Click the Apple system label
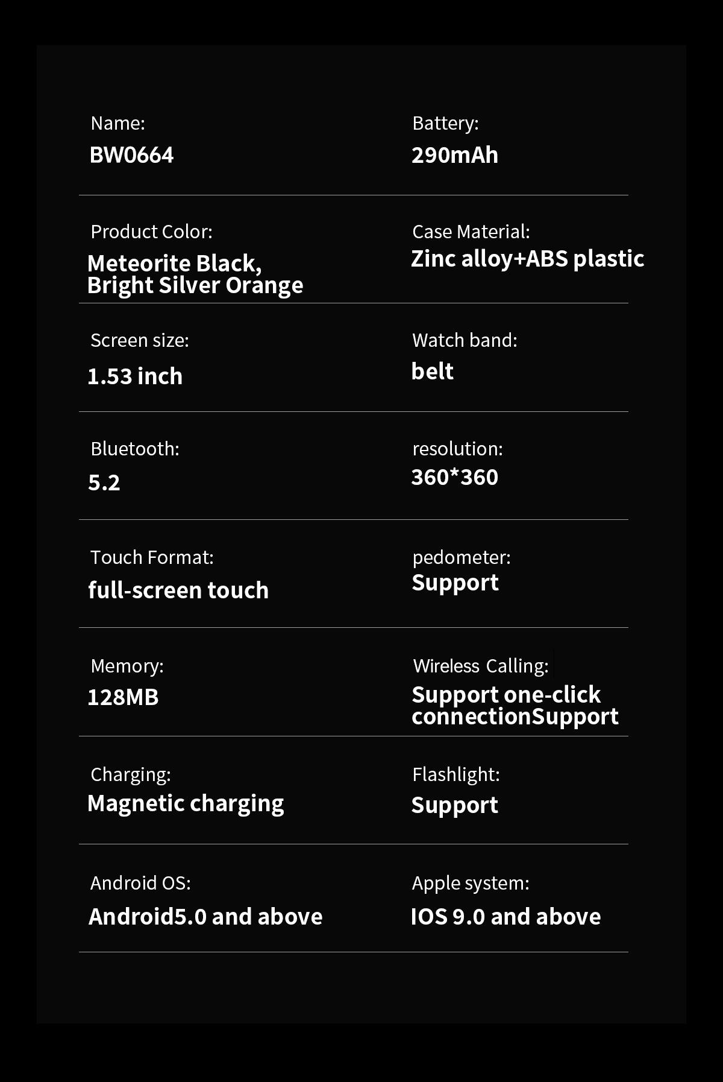 tap(471, 883)
